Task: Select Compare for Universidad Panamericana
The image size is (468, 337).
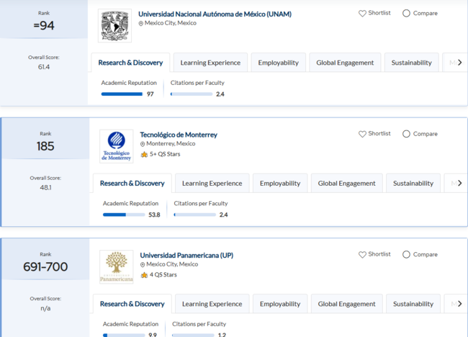Action: [x=406, y=254]
